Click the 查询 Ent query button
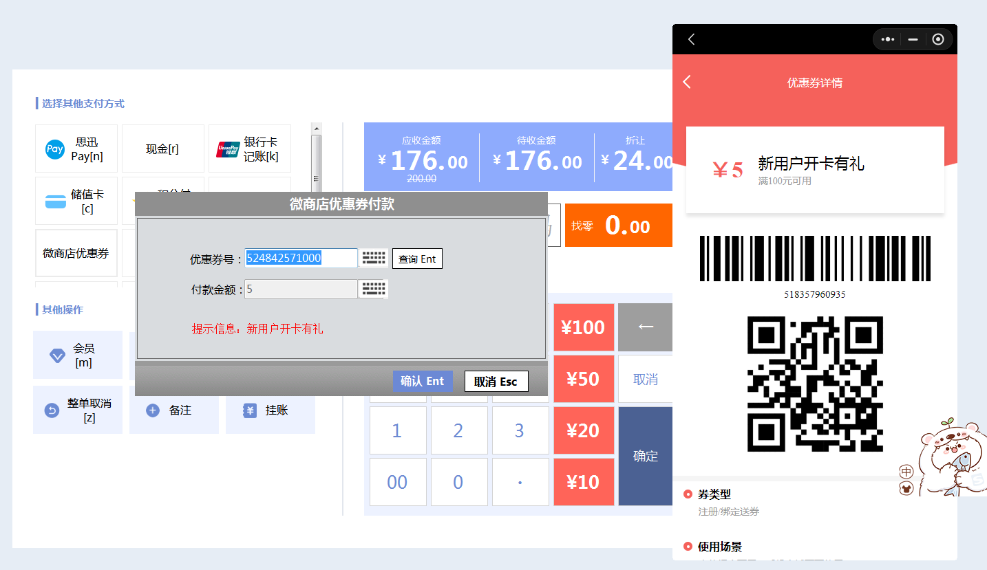This screenshot has width=987, height=570. [x=417, y=259]
